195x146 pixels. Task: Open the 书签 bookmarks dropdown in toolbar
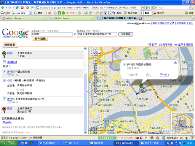119,13
